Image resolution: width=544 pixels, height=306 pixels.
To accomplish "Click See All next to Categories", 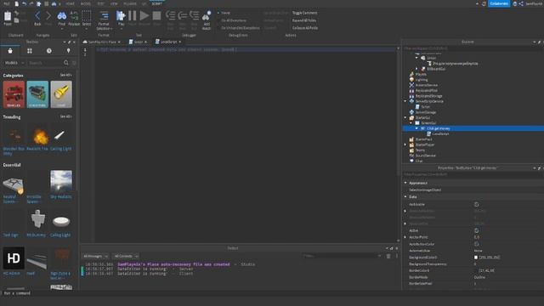I will pyautogui.click(x=65, y=75).
